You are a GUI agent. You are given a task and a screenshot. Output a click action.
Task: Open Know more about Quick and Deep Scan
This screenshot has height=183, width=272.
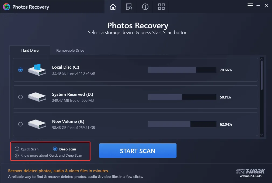click(51, 156)
